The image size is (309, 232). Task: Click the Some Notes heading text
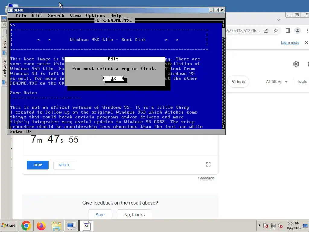click(24, 93)
